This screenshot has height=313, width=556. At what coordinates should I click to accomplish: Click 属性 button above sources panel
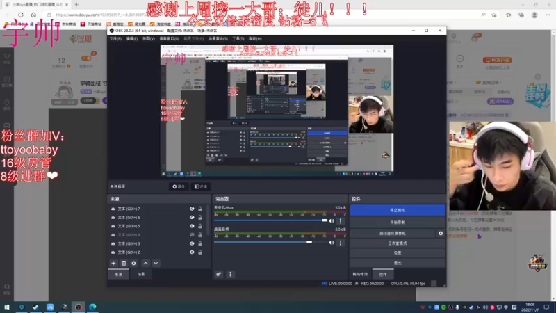point(179,186)
